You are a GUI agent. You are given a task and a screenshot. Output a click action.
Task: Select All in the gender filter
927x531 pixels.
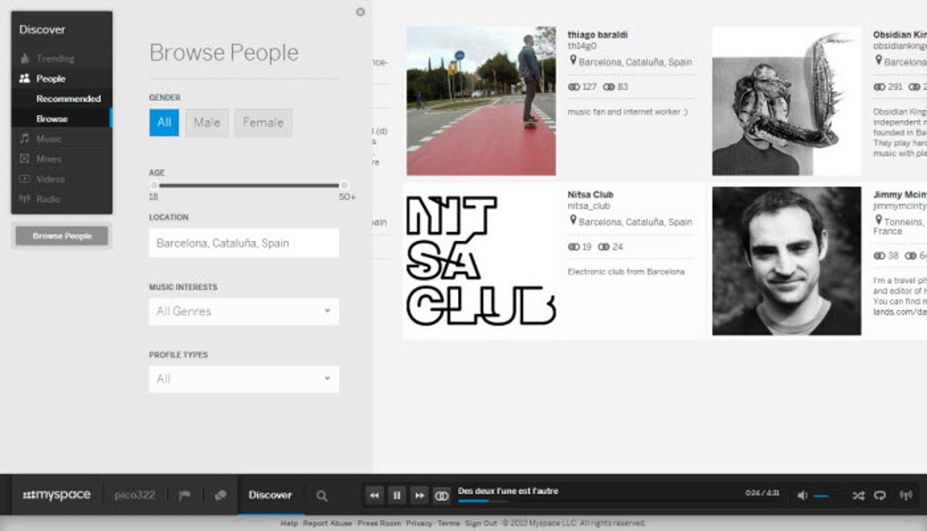[x=164, y=122]
